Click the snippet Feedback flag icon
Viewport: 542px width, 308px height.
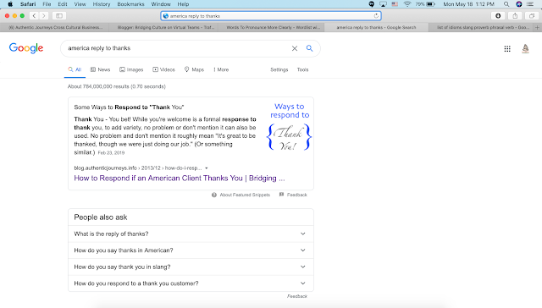(281, 195)
